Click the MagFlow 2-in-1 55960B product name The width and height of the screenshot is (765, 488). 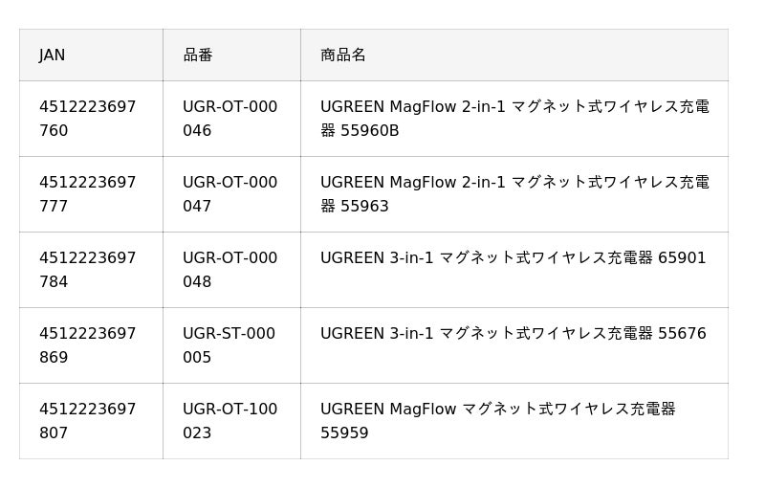tap(514, 119)
